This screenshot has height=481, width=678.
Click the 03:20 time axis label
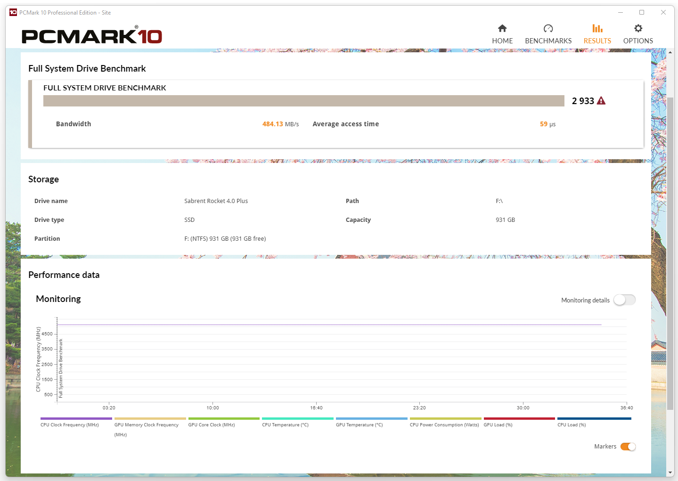(109, 408)
